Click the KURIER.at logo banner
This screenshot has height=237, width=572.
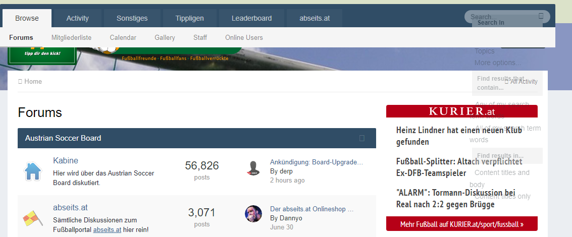[x=462, y=111]
